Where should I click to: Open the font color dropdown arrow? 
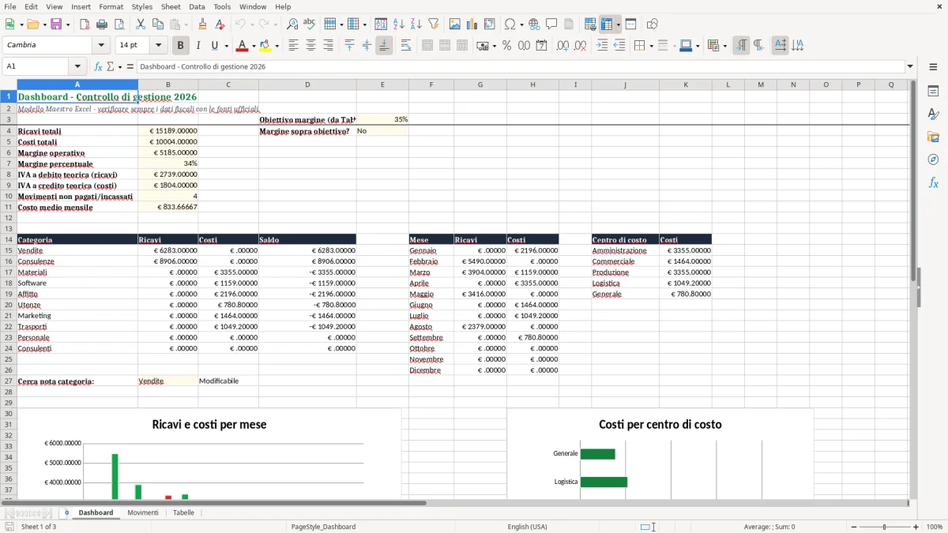pyautogui.click(x=254, y=46)
